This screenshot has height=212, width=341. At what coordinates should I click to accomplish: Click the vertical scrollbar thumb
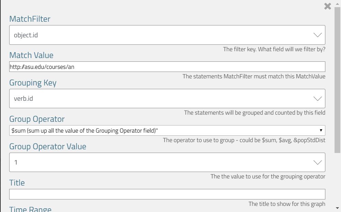[338, 78]
